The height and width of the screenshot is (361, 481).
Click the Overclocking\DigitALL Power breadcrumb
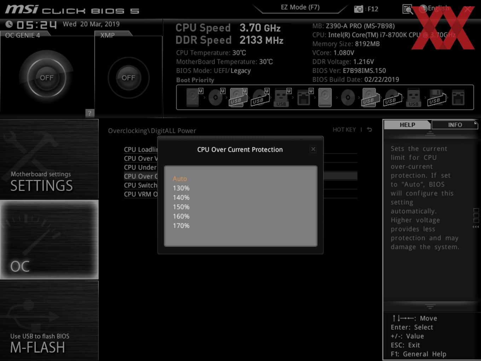coord(152,131)
